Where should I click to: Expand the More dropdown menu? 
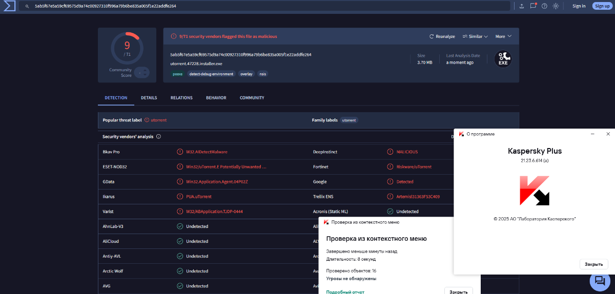(503, 36)
